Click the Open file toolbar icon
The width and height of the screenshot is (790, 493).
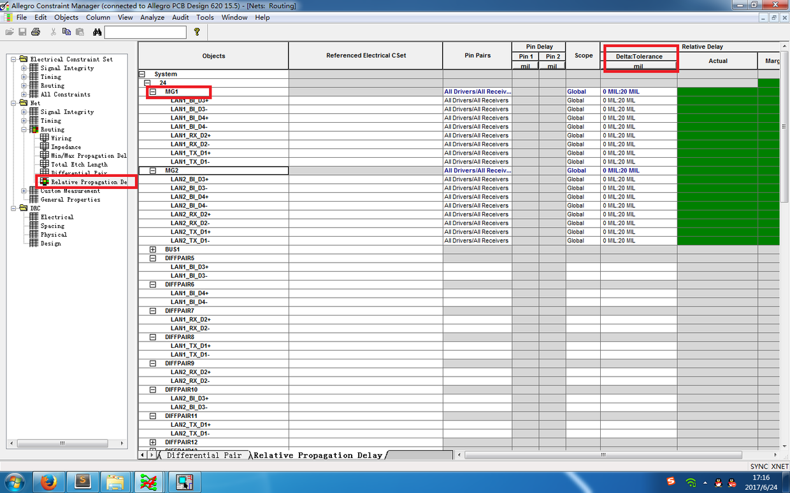[x=10, y=32]
